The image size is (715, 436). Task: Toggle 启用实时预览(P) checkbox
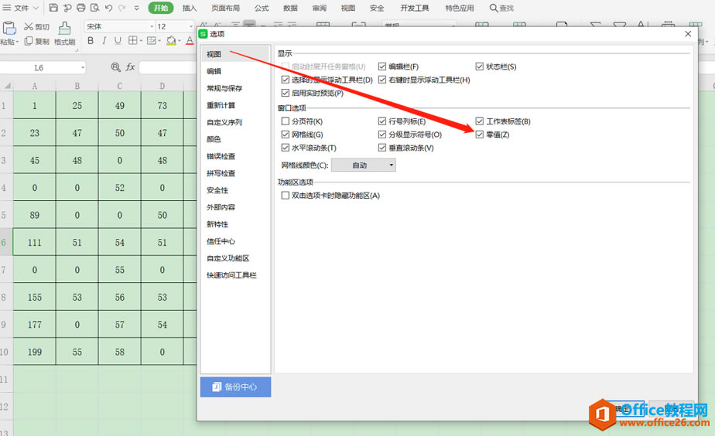pyautogui.click(x=286, y=93)
